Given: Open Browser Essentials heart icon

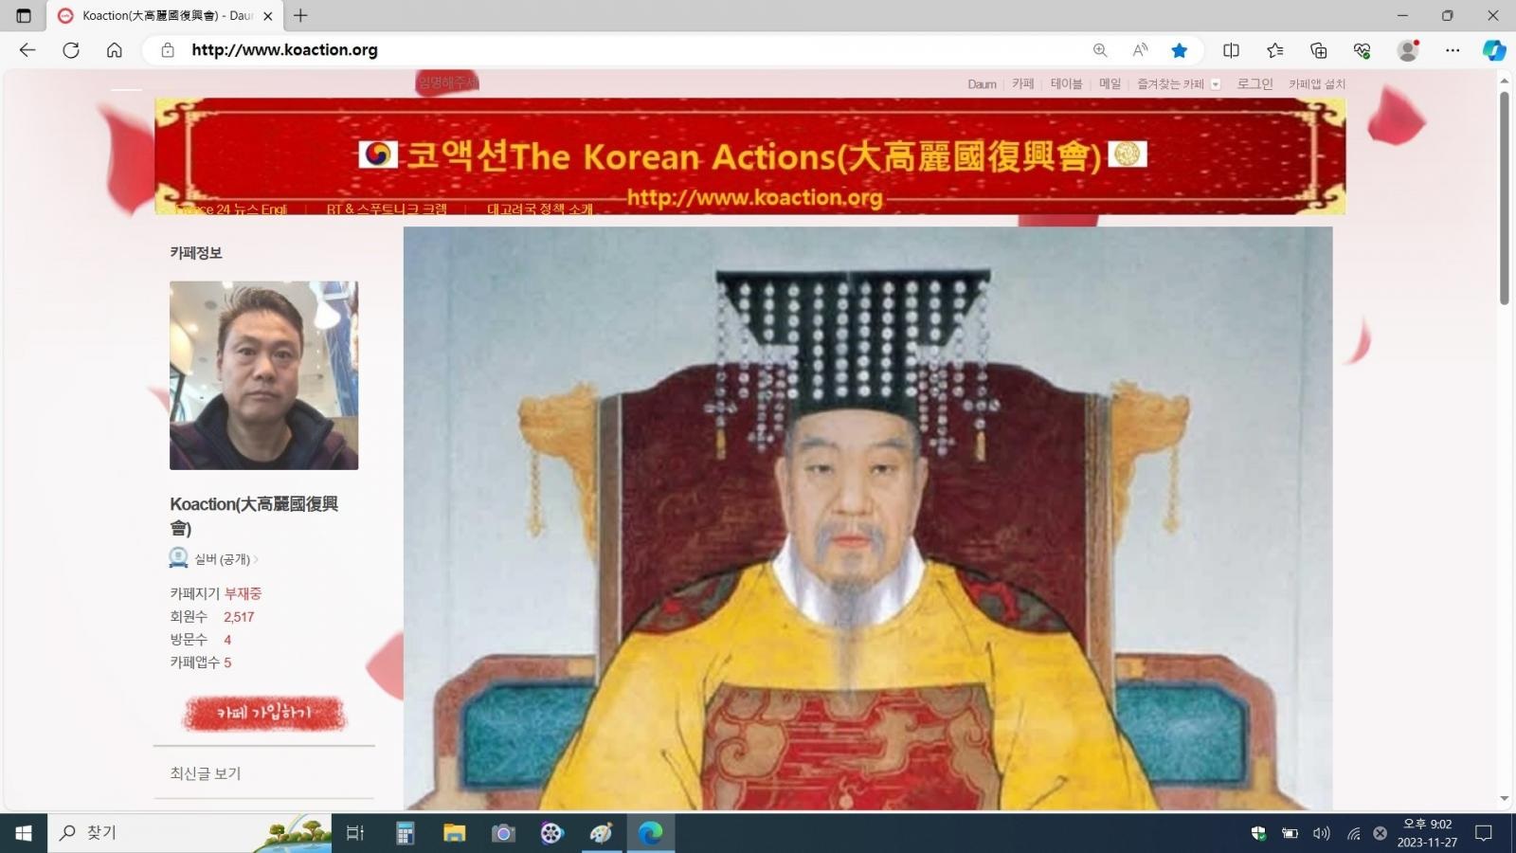Looking at the screenshot, I should pos(1363,50).
